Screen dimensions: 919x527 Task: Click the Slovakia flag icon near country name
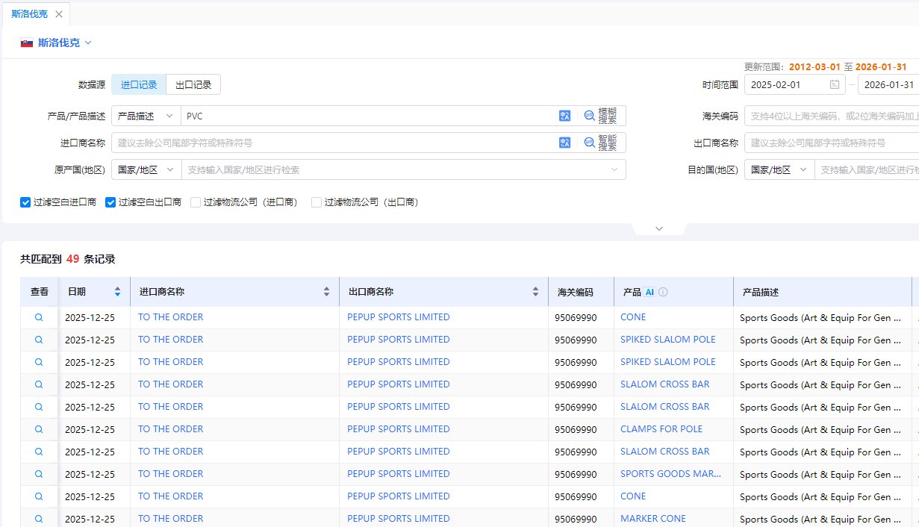point(26,43)
